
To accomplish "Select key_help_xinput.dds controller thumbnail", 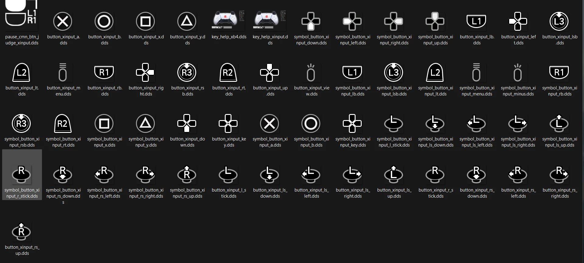I will click(x=270, y=20).
